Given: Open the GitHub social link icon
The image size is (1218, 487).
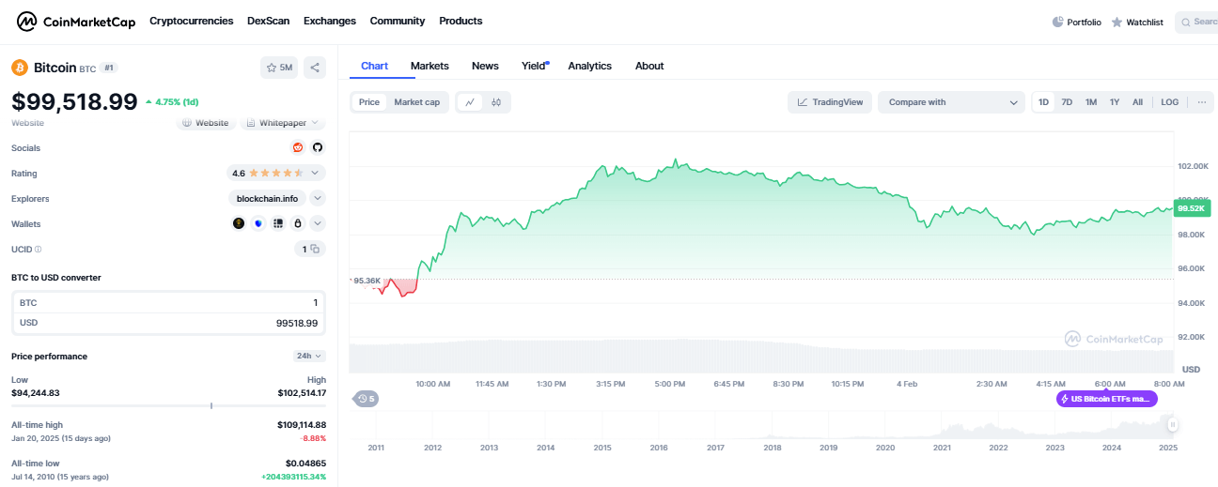Looking at the screenshot, I should [318, 147].
